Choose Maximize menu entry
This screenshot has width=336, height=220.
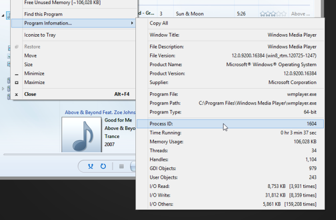(x=73, y=82)
